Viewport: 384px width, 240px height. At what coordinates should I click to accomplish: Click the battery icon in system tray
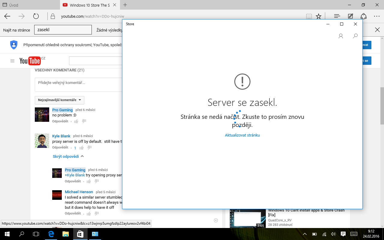click(314, 234)
